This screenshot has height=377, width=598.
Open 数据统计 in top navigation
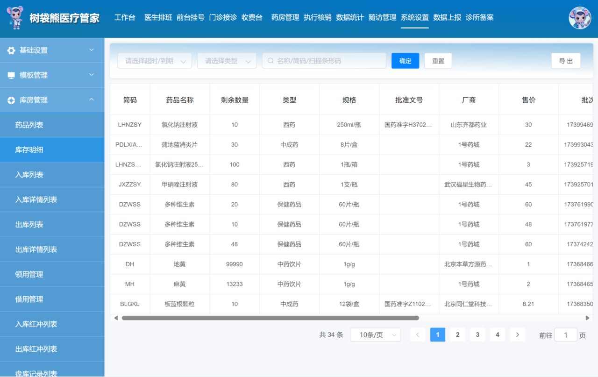click(x=350, y=17)
